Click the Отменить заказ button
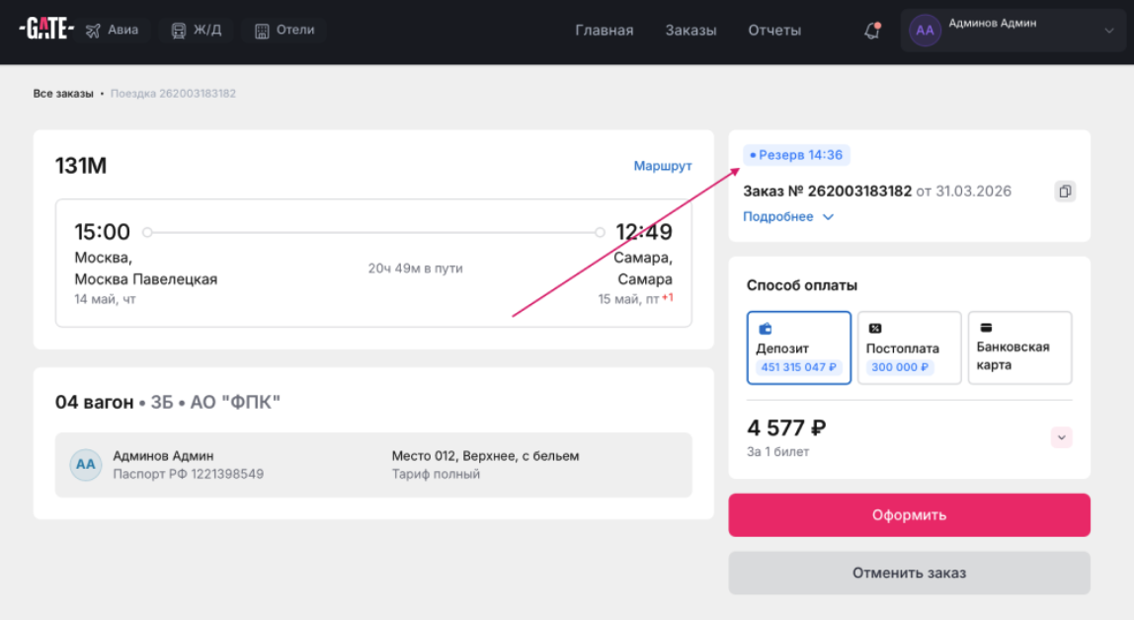The width and height of the screenshot is (1134, 620). point(909,573)
